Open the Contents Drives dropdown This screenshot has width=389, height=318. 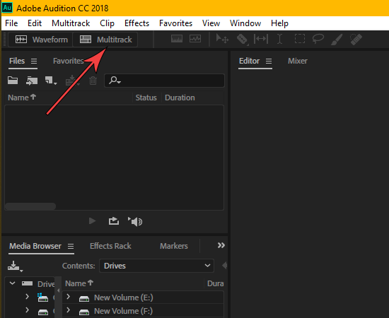[x=156, y=266]
